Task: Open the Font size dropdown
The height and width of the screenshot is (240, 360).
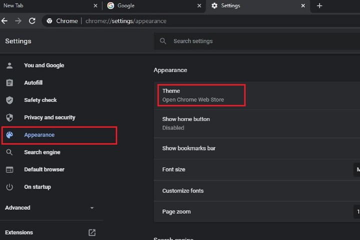Action: (356, 170)
